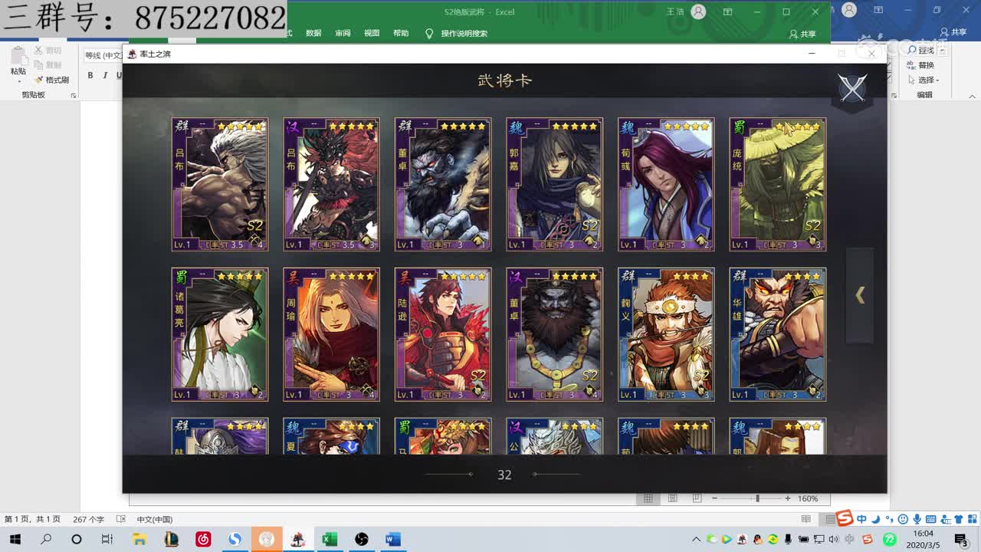Click 中文(中国) language in Word status bar
This screenshot has width=981, height=552.
(x=155, y=519)
